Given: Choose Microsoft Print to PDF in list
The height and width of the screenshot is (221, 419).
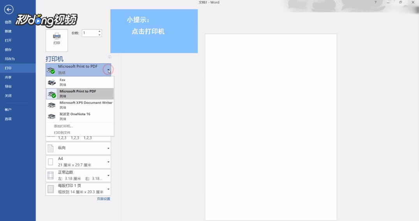Looking at the screenshot, I should [80, 94].
